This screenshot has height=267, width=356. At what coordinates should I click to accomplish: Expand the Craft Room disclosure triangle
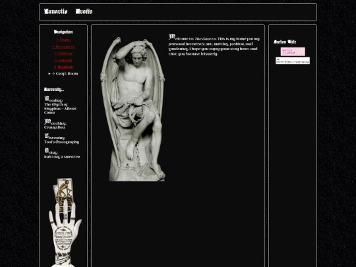click(x=49, y=74)
